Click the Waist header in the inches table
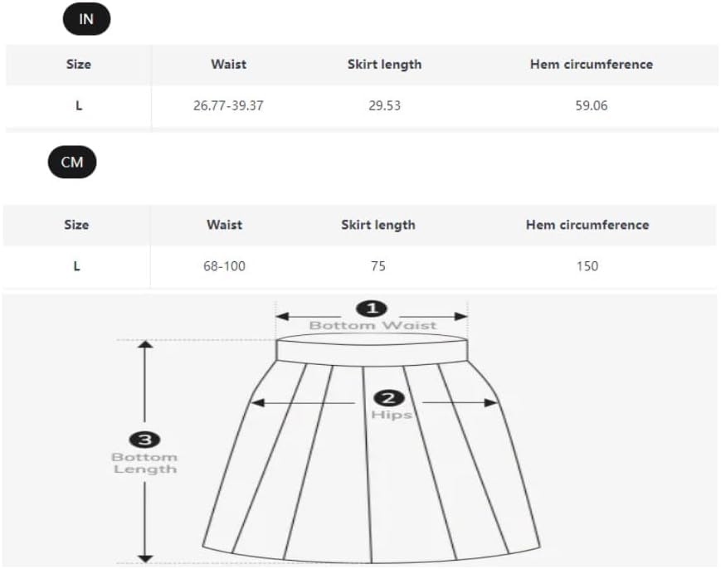Screen dimensions: 721x569 coord(228,64)
